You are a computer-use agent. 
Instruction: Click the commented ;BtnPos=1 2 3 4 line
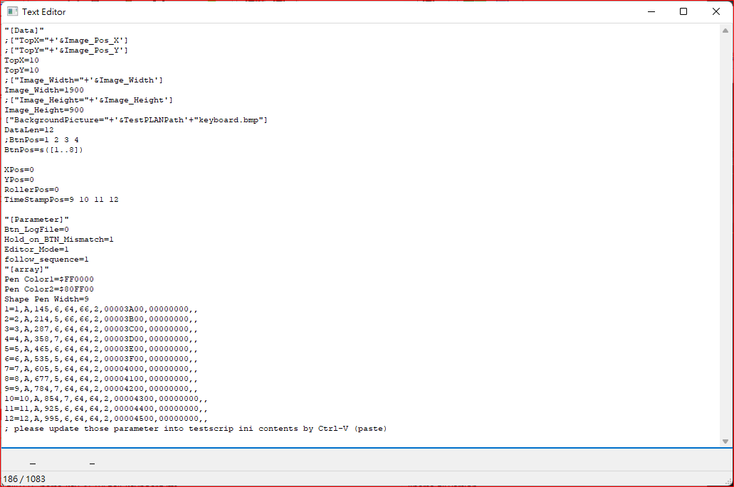42,140
